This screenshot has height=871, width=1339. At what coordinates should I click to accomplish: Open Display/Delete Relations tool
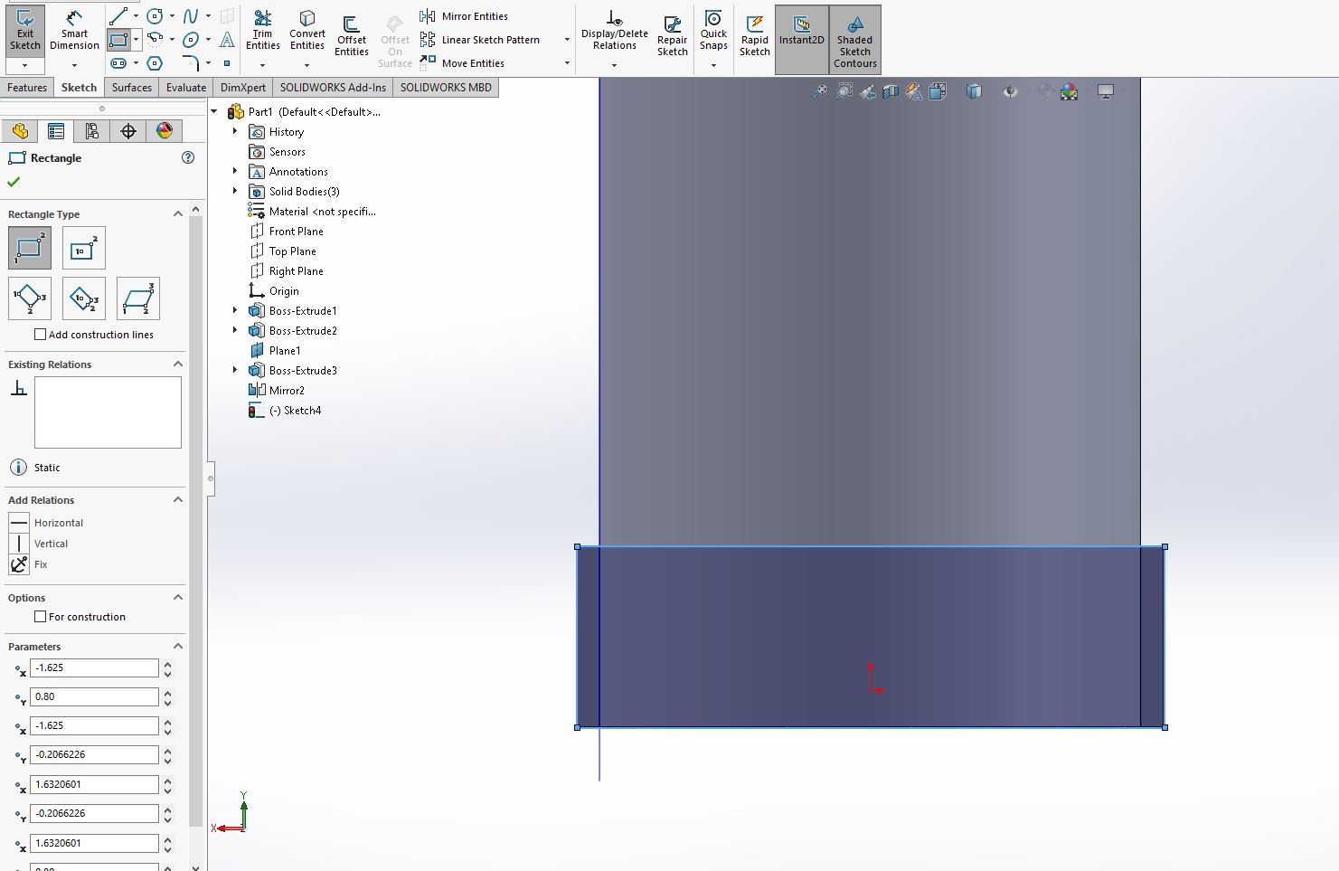click(x=614, y=31)
